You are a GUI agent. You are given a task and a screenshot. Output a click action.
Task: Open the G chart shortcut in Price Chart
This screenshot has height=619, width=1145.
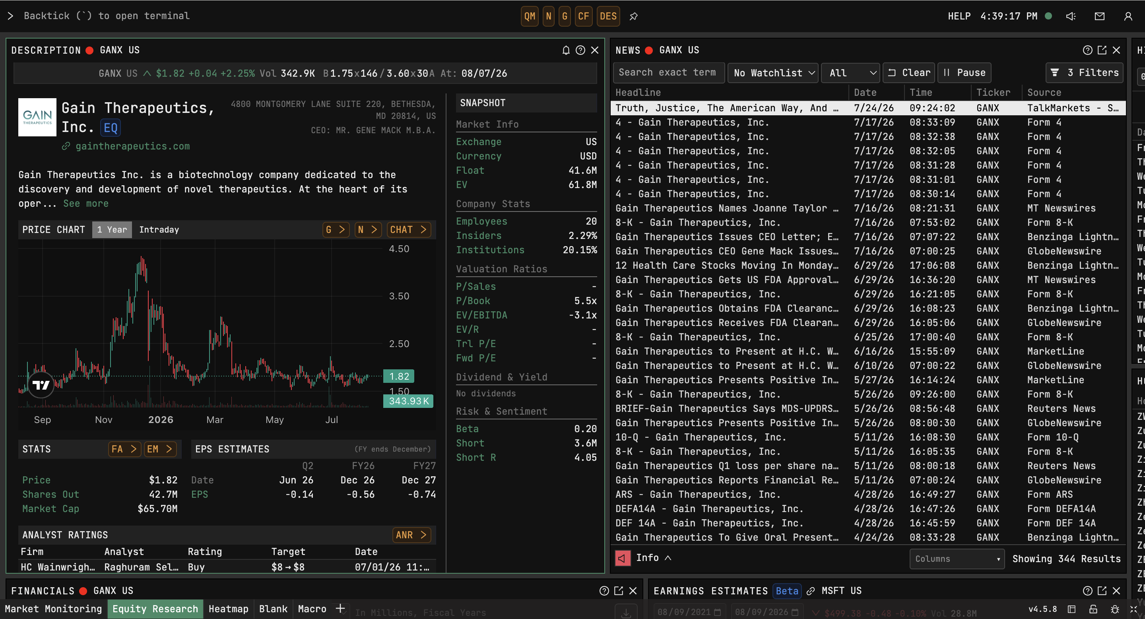[336, 230]
